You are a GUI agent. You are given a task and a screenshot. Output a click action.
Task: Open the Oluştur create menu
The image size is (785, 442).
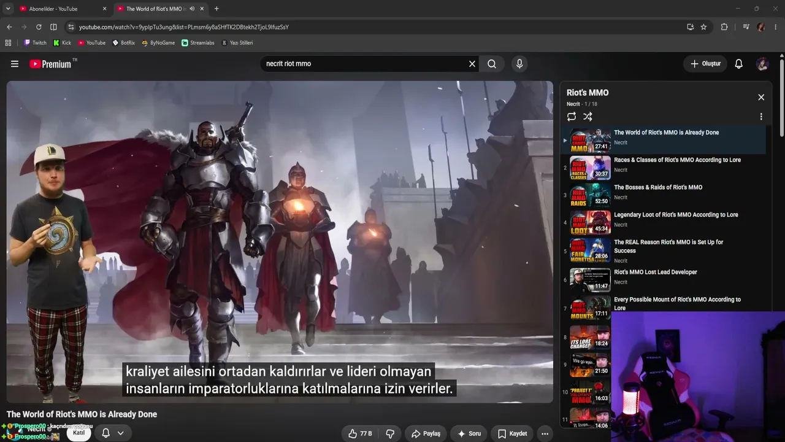[705, 64]
